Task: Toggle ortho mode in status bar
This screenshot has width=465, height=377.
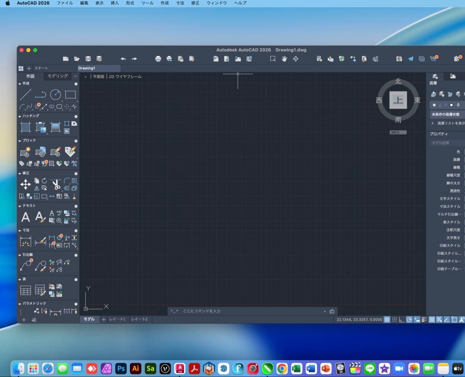Action: point(402,320)
